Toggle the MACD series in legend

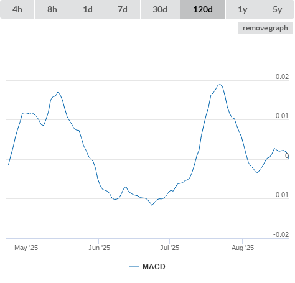pos(147,267)
